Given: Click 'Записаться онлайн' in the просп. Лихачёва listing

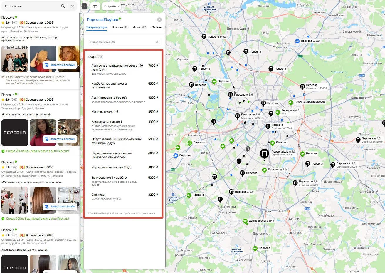Looking at the screenshot, I should pos(60,65).
